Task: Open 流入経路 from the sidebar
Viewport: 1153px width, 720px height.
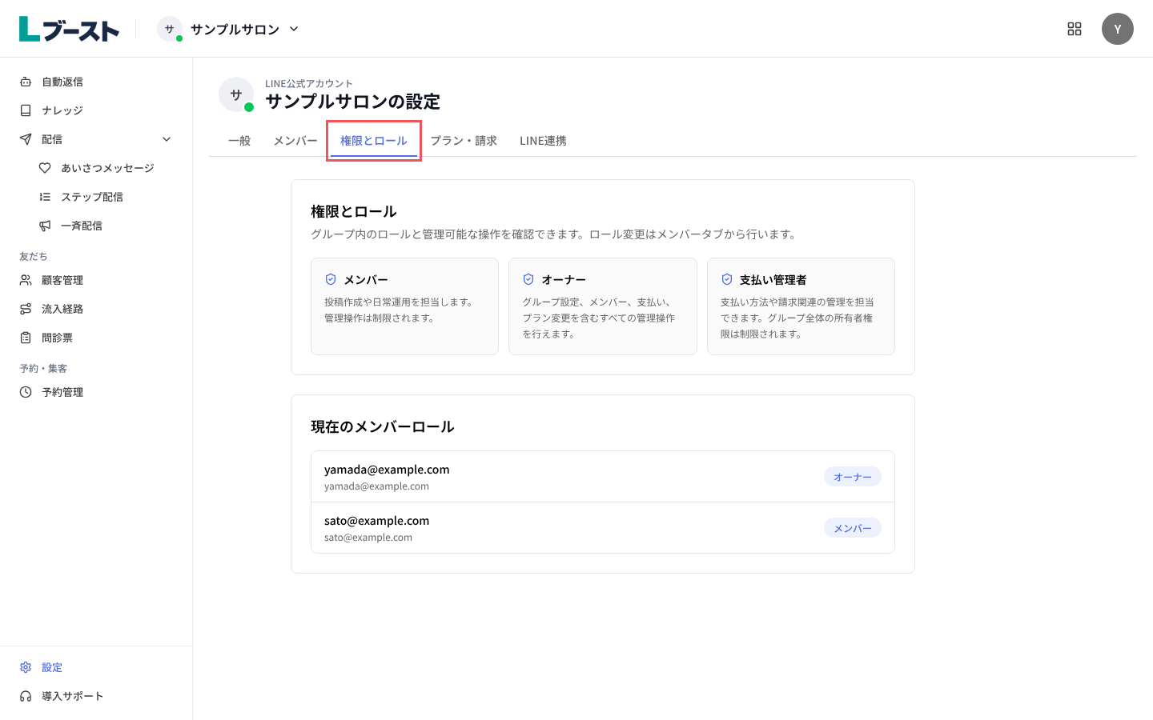Action: (x=96, y=309)
